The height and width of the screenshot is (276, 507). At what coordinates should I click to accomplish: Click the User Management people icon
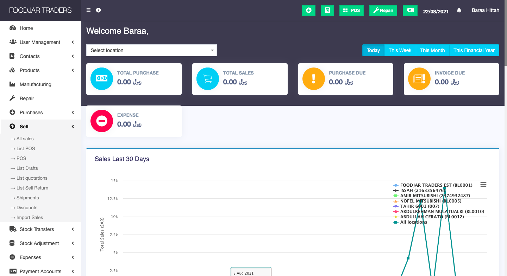point(13,42)
